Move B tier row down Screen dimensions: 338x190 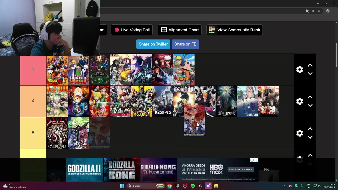pos(310,137)
